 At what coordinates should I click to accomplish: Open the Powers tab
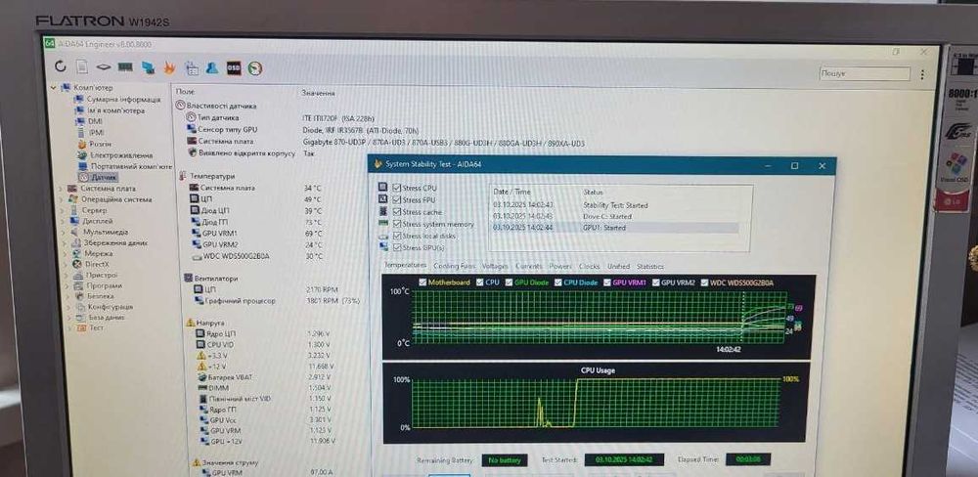[x=560, y=266]
